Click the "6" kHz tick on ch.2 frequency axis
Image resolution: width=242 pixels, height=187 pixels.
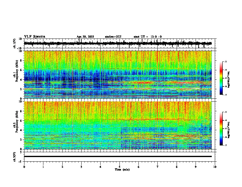pyautogui.click(x=21, y=120)
